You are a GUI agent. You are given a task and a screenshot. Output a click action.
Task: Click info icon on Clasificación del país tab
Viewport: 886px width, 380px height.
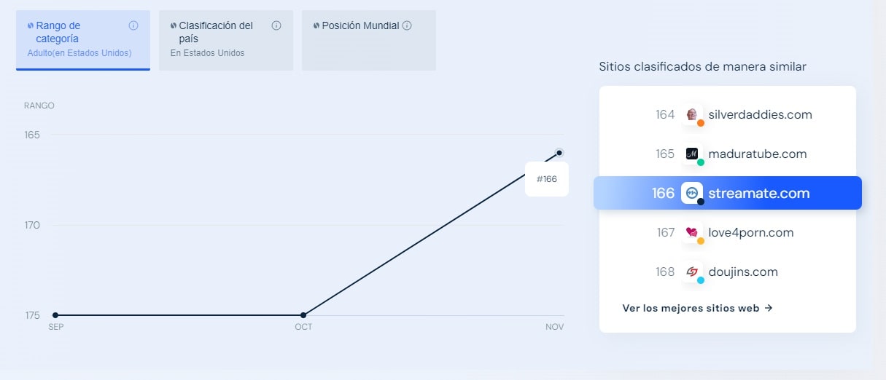pyautogui.click(x=276, y=25)
